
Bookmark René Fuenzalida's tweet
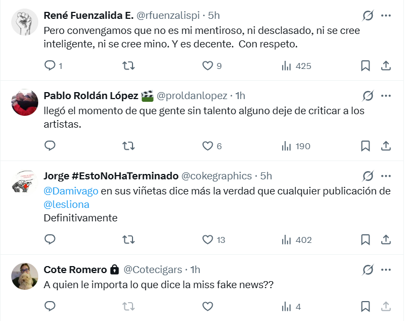tap(365, 66)
